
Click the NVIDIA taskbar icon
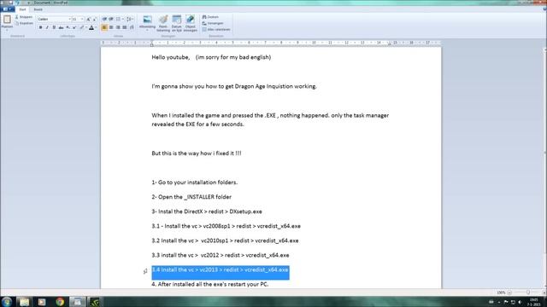[95, 302]
